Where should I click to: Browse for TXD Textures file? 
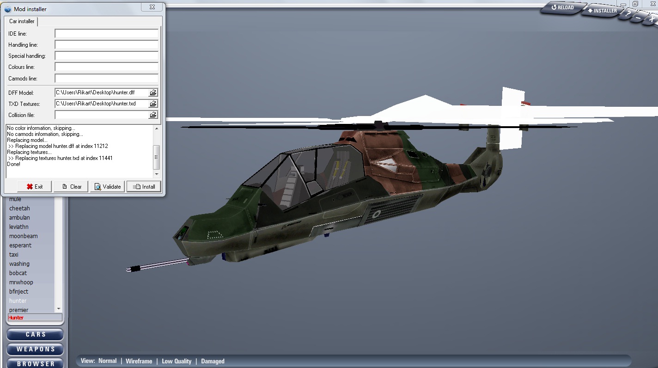tap(153, 104)
